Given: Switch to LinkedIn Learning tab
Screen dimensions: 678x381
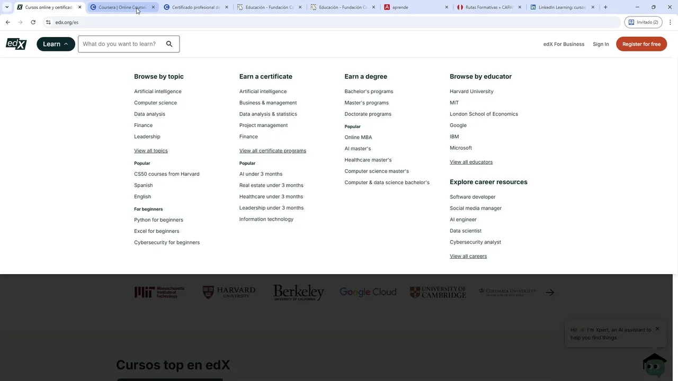Looking at the screenshot, I should pos(563,7).
